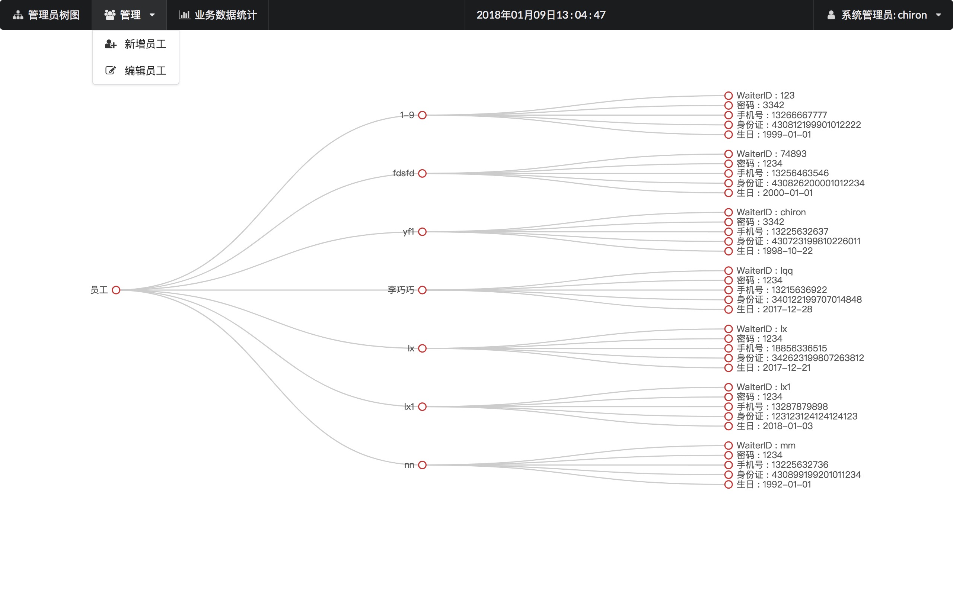Open the 系统管理员 chiron dropdown arrow
Screen dimensions: 953x595
[x=938, y=15]
